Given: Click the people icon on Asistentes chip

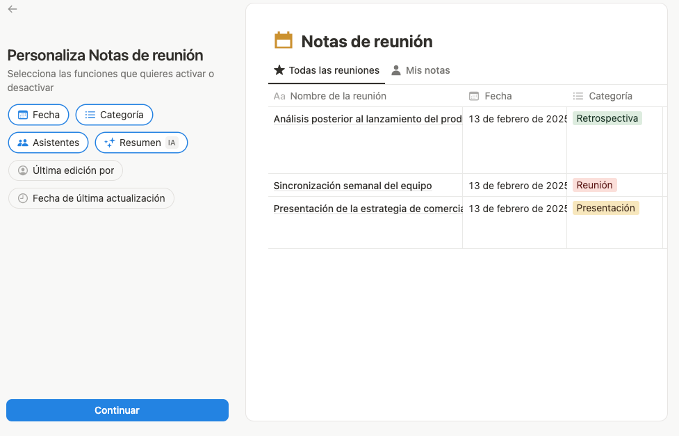Looking at the screenshot, I should pos(22,143).
